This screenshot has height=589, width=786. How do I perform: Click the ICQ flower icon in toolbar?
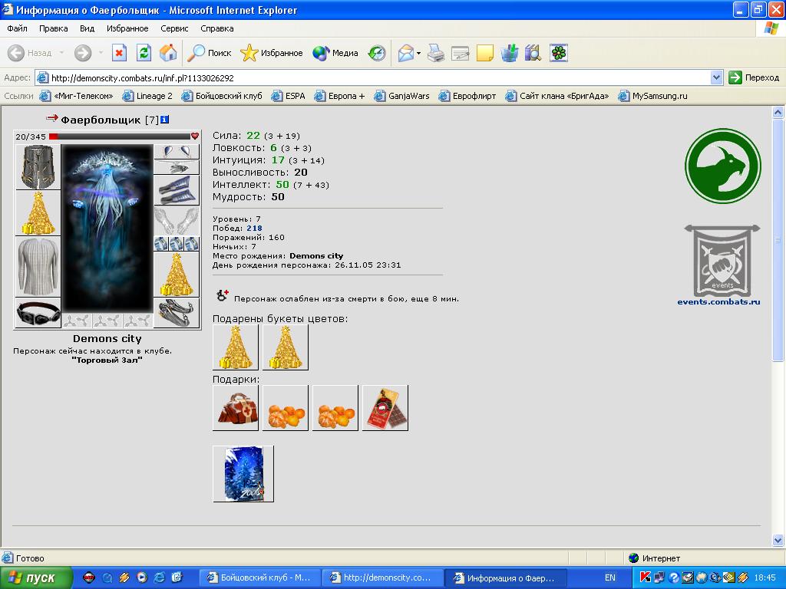tap(559, 53)
